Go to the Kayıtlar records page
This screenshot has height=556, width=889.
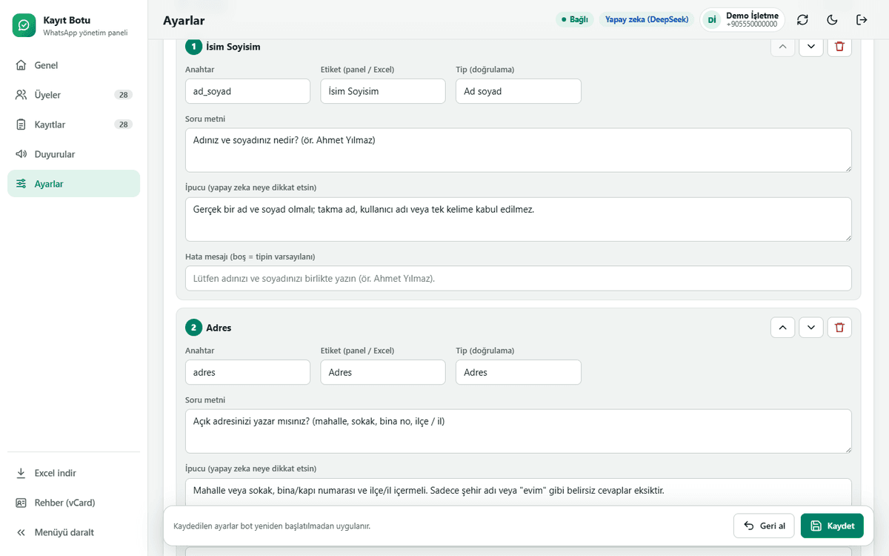pos(73,125)
